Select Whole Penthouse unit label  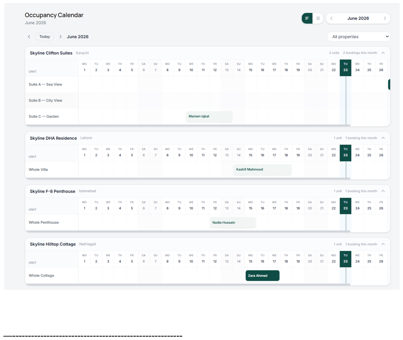click(x=44, y=223)
